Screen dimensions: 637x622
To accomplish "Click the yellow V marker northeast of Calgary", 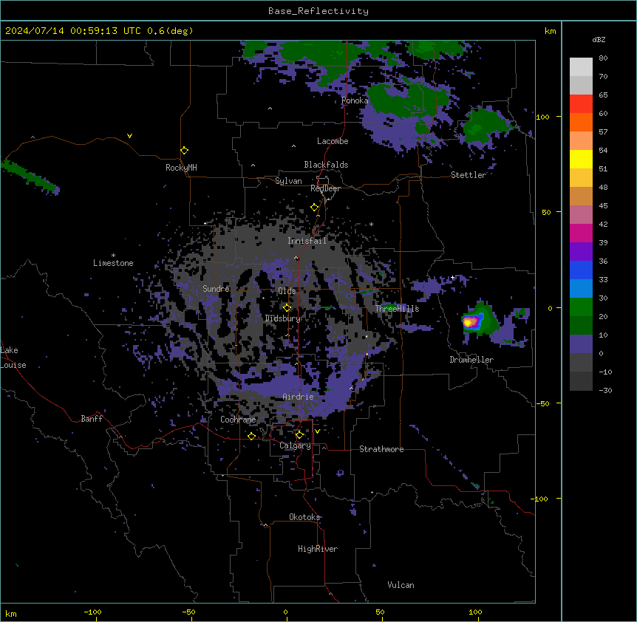I will click(317, 431).
